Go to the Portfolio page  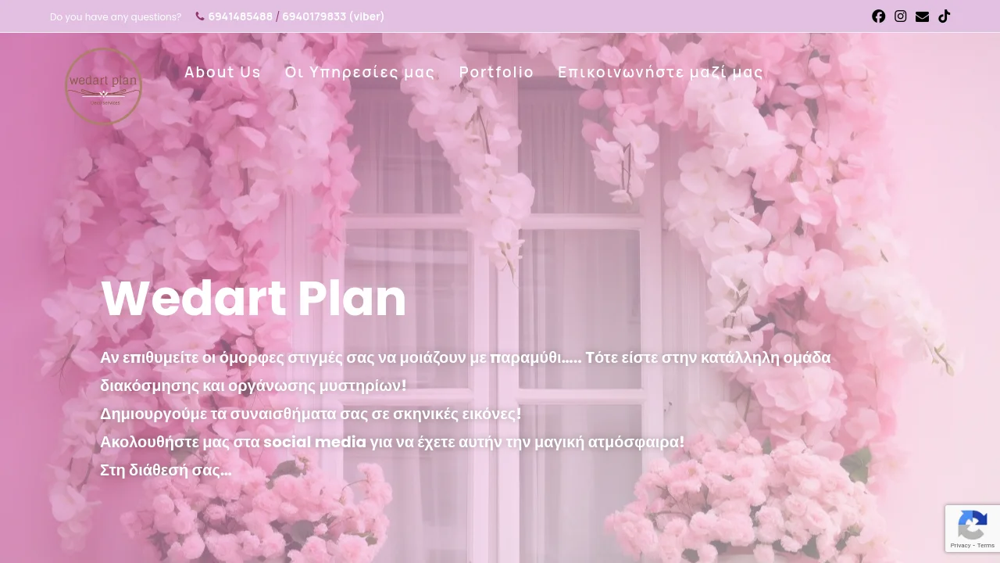tap(496, 72)
